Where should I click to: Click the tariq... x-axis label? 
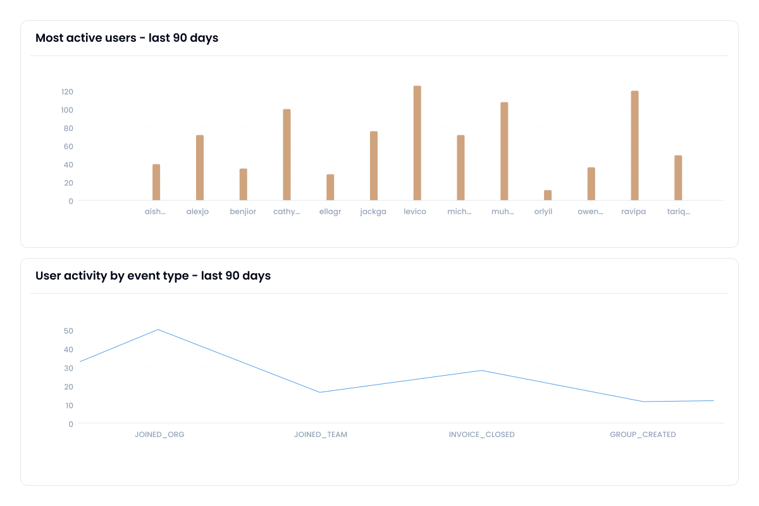(678, 212)
